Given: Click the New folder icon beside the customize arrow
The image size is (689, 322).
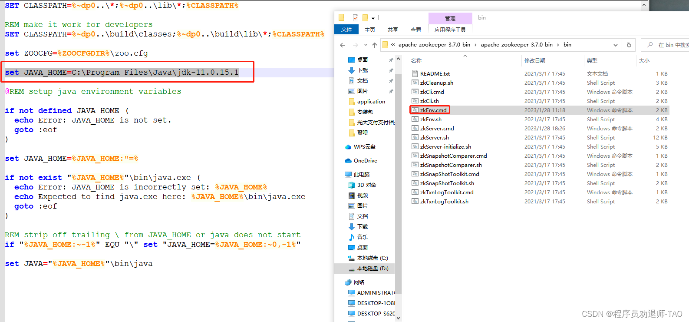Looking at the screenshot, I should (x=365, y=18).
